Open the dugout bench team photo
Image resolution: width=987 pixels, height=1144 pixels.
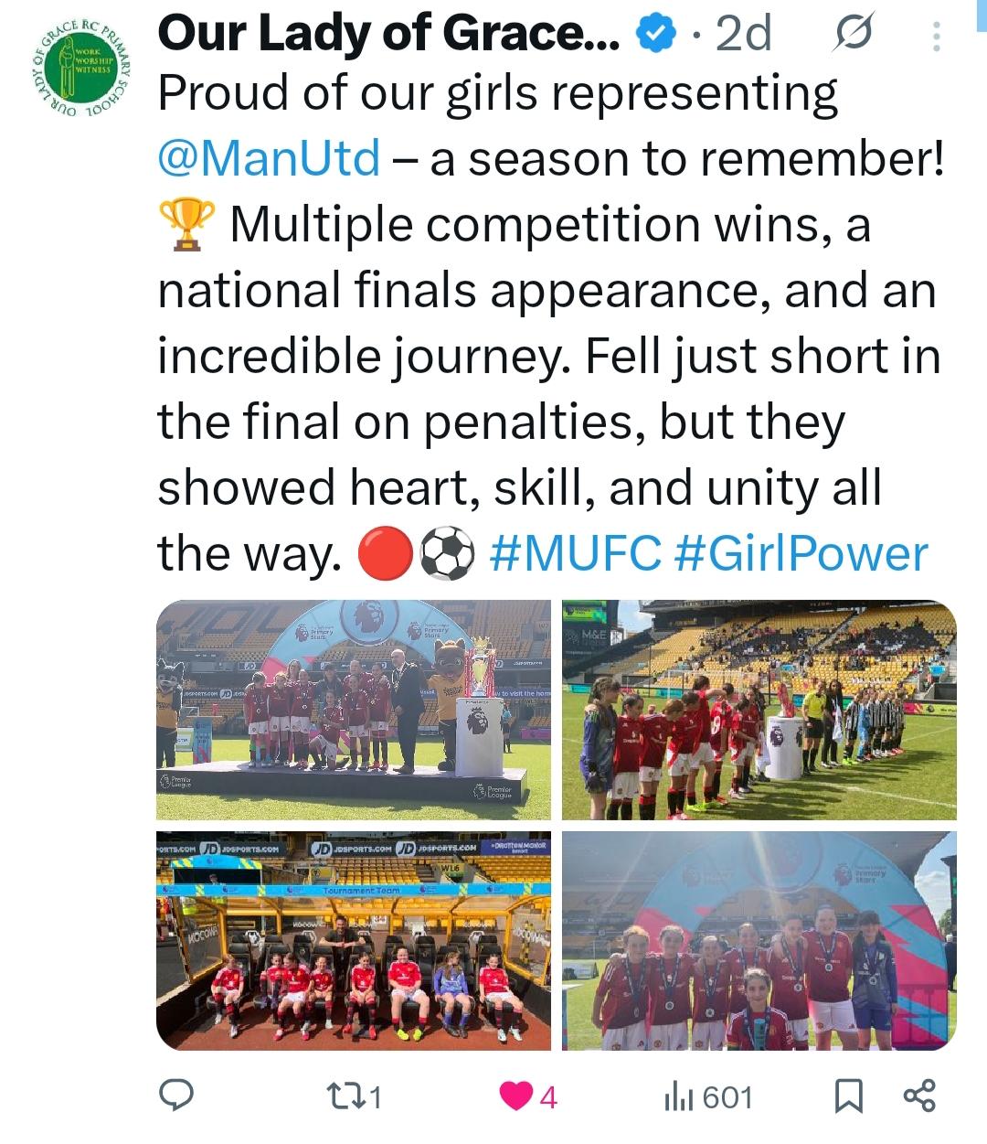[355, 940]
